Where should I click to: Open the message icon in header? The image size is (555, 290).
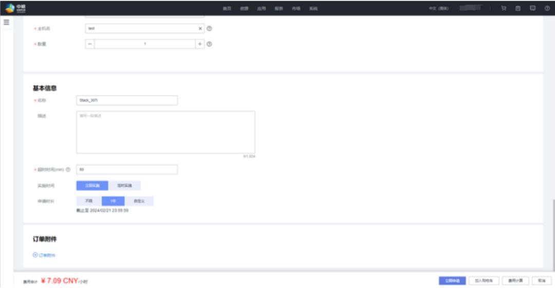pyautogui.click(x=533, y=8)
